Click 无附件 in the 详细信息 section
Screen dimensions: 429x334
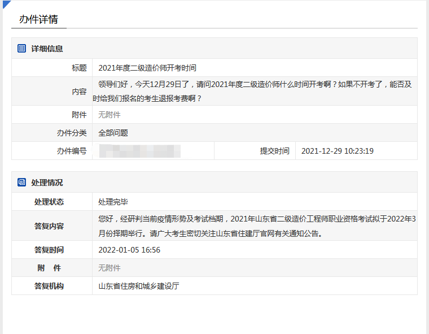click(x=109, y=115)
